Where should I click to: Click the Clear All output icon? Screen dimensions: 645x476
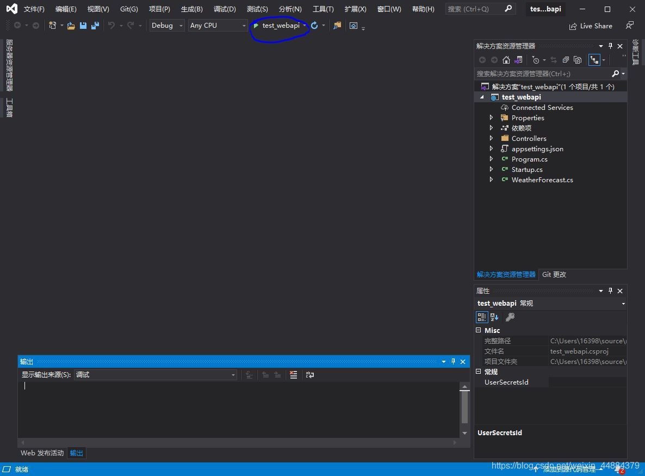point(293,375)
